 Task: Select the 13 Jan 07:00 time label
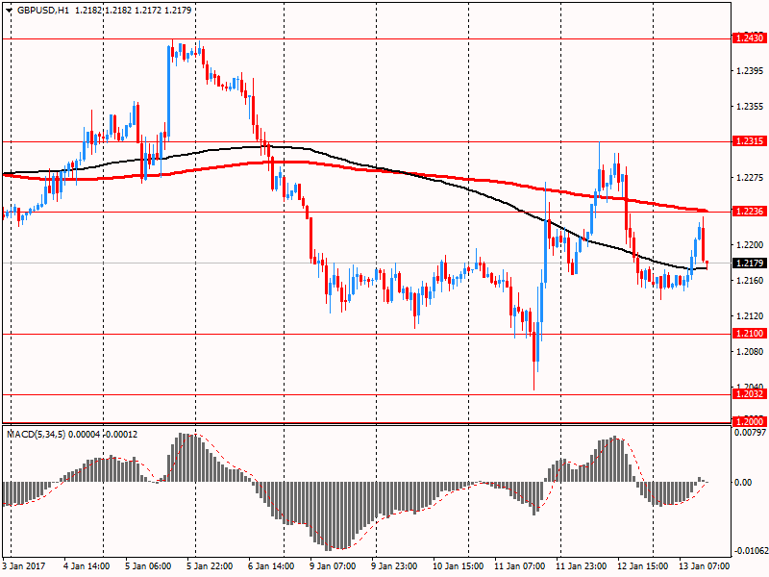704,566
